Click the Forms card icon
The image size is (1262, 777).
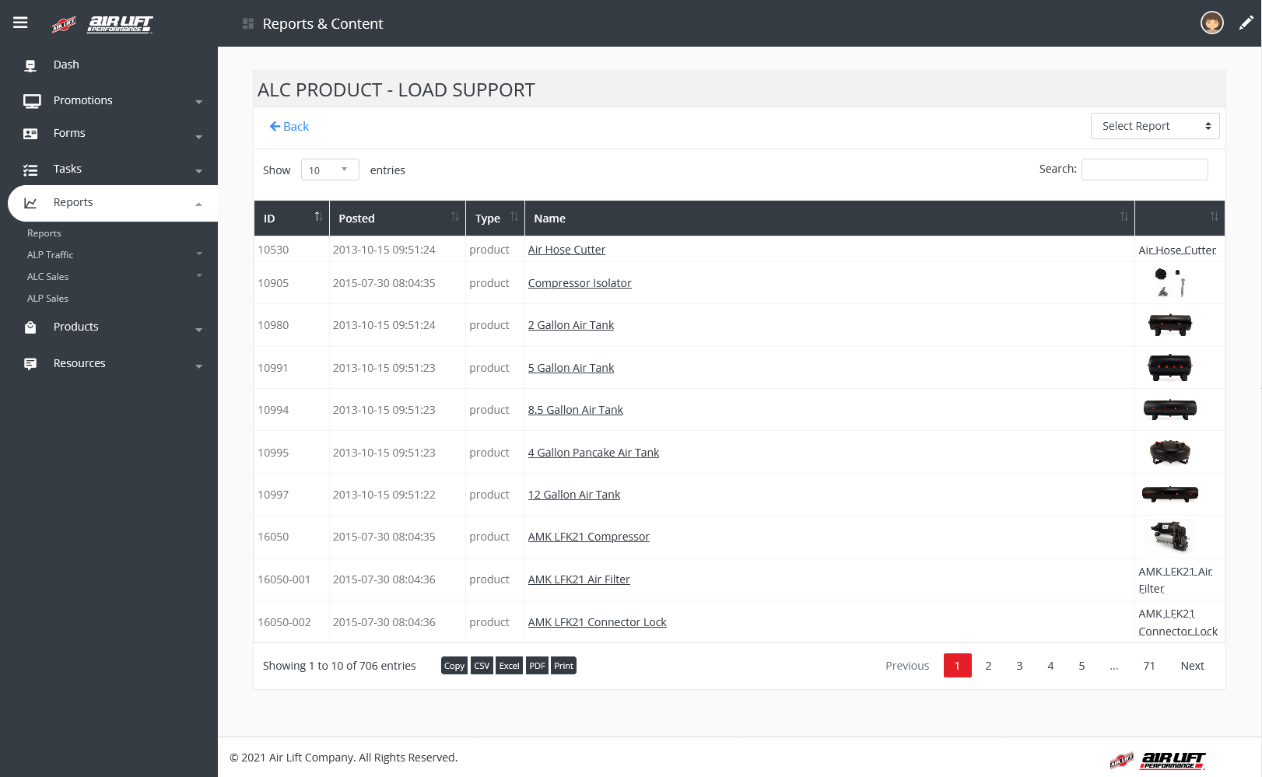coord(30,134)
